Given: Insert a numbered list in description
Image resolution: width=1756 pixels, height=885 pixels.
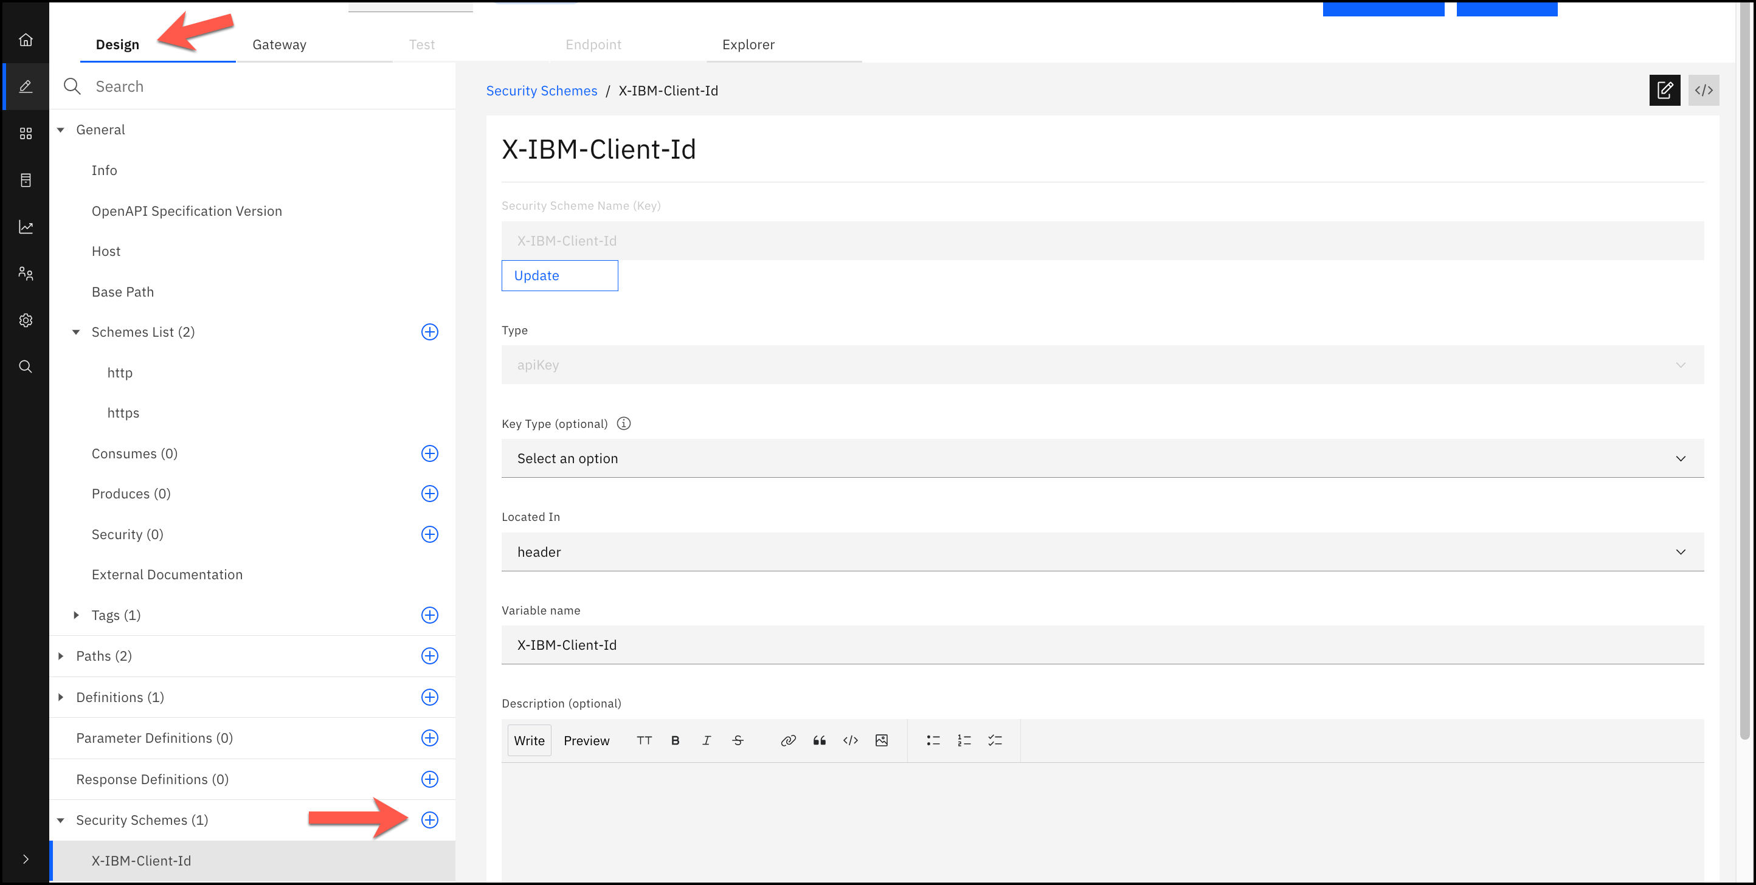Looking at the screenshot, I should click(x=964, y=740).
